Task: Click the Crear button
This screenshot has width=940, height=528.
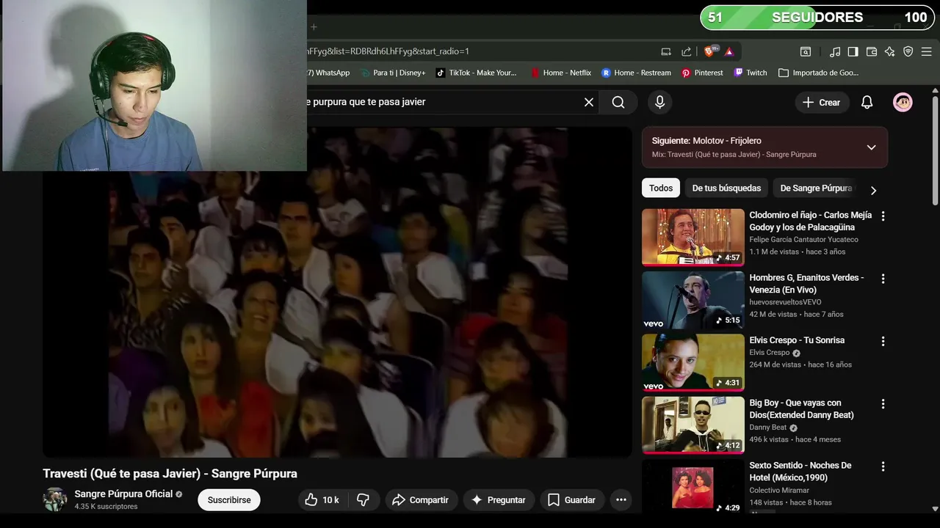Action: 822,102
